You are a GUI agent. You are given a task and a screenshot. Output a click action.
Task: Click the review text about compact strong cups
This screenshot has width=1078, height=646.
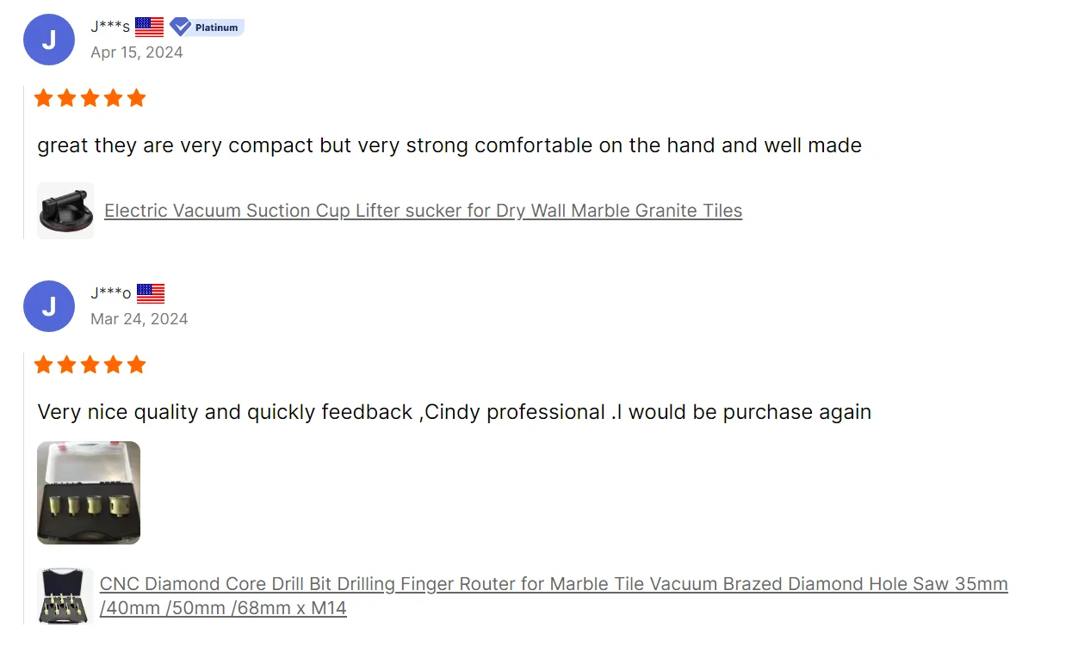click(x=449, y=145)
